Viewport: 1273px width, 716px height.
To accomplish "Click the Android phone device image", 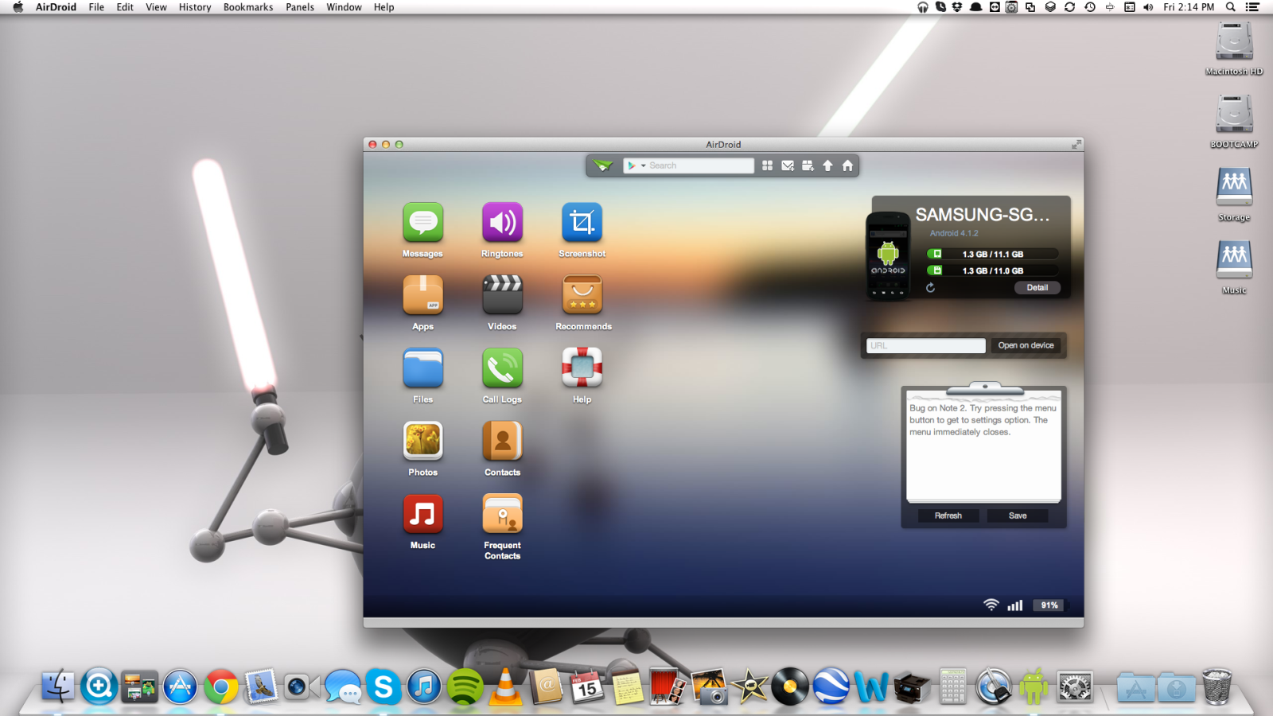I will point(888,255).
